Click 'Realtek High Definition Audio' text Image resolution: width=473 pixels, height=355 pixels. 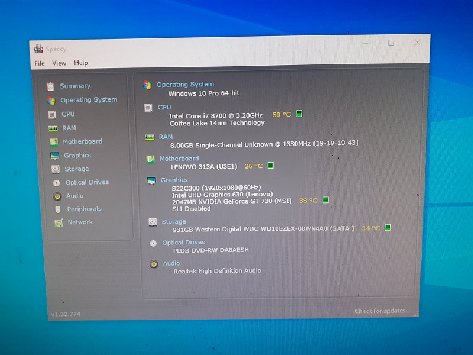point(217,271)
